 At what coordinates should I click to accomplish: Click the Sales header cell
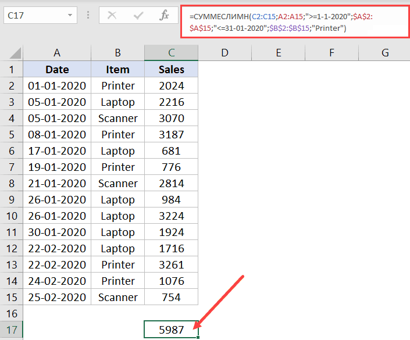(x=171, y=70)
